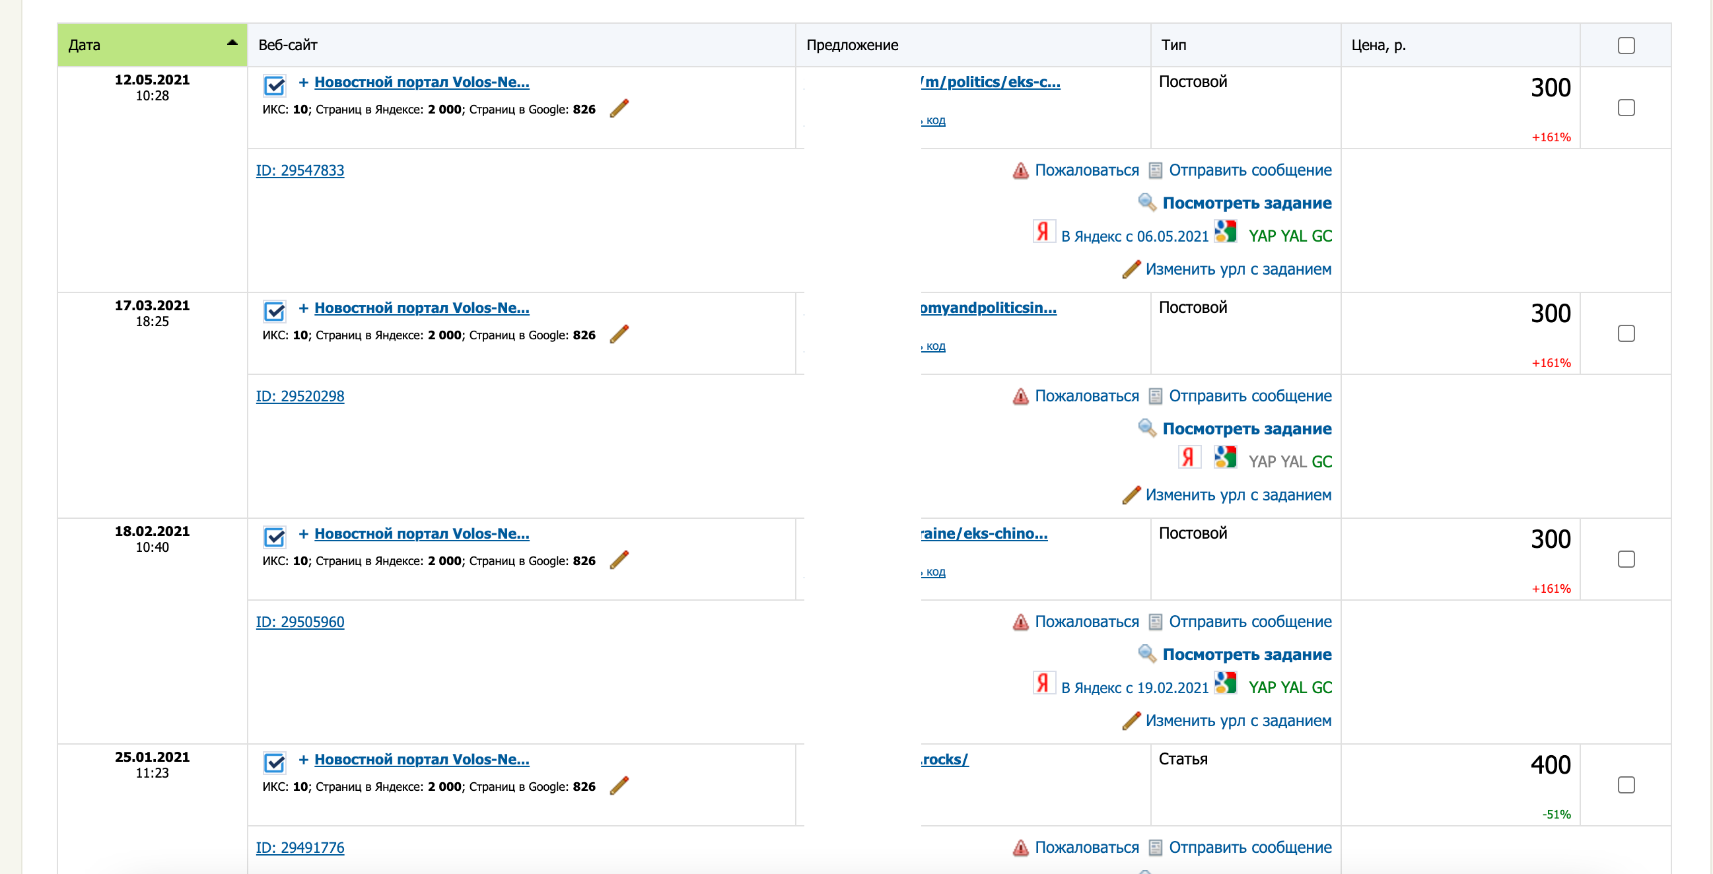Open rocks/ offer link in article row
Screen dimensions: 1713x874
coord(944,759)
